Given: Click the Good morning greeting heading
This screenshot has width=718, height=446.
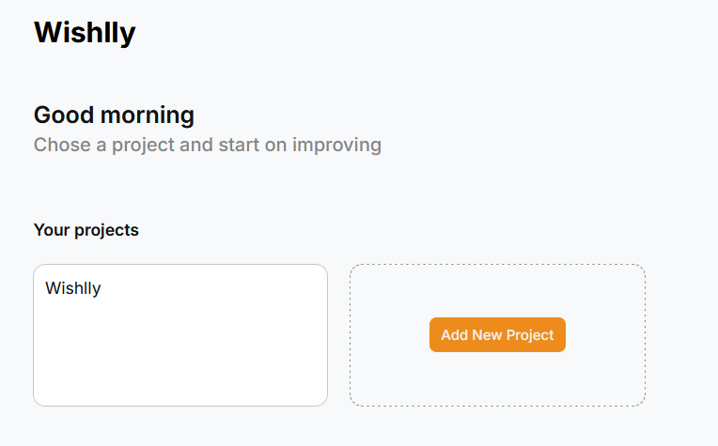Looking at the screenshot, I should point(114,115).
